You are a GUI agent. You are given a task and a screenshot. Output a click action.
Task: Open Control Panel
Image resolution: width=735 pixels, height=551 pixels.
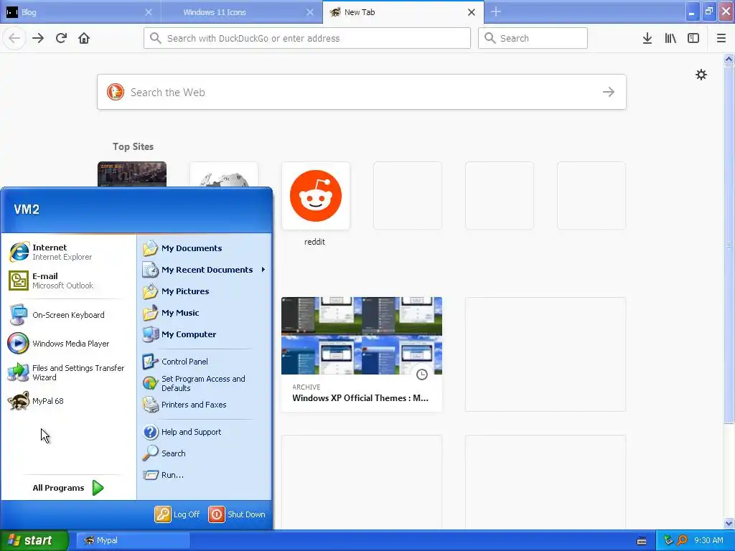(175, 362)
